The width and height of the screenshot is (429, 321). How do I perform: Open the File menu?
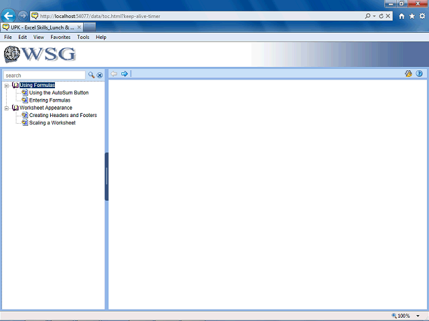pyautogui.click(x=8, y=37)
